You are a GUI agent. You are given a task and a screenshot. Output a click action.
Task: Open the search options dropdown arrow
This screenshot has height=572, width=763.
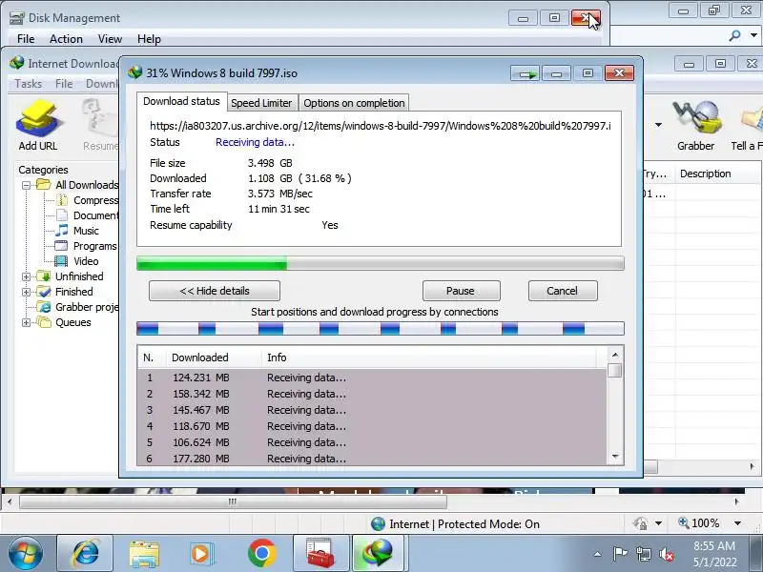(x=753, y=35)
